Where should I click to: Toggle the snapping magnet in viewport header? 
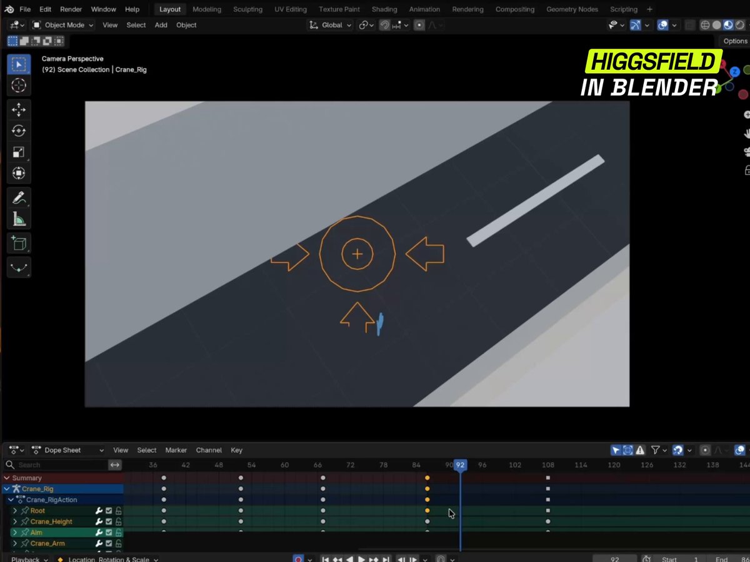click(386, 25)
